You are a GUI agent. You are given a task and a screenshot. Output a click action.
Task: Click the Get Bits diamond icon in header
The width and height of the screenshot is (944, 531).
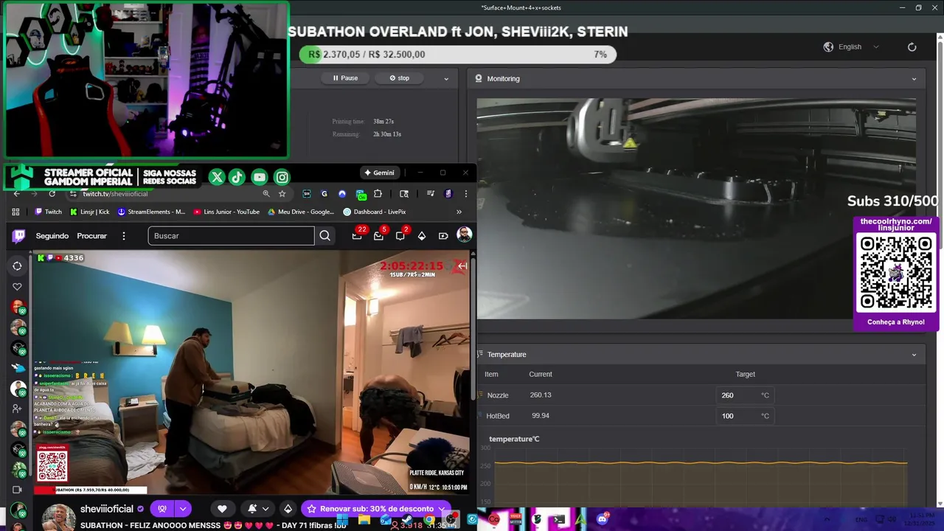coord(421,236)
